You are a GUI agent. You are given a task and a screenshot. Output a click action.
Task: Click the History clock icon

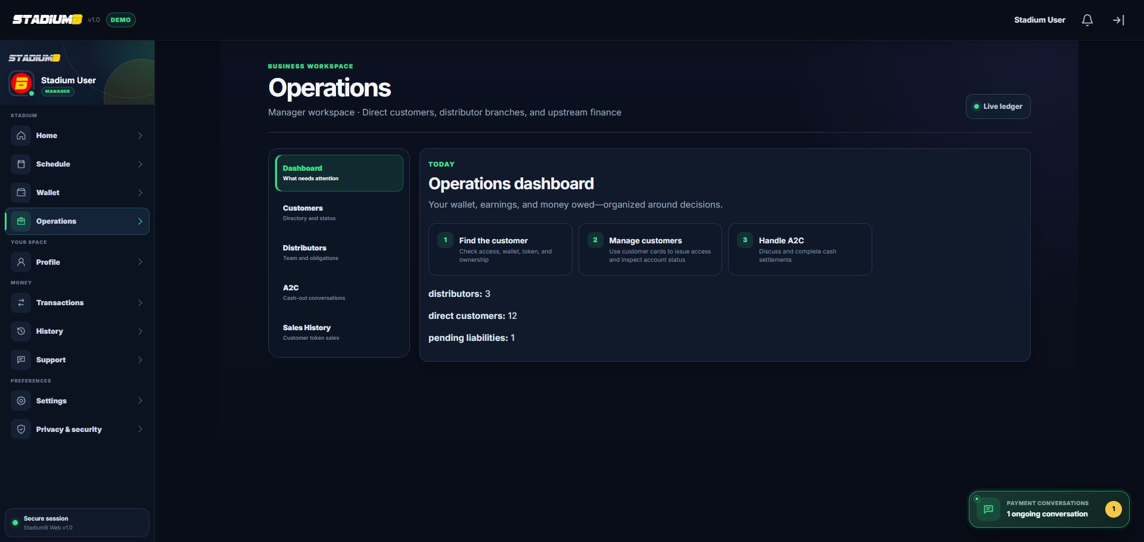click(21, 331)
